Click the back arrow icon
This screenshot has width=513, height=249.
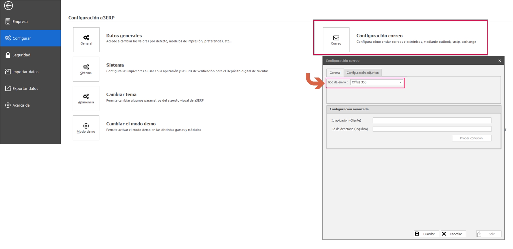[8, 5]
